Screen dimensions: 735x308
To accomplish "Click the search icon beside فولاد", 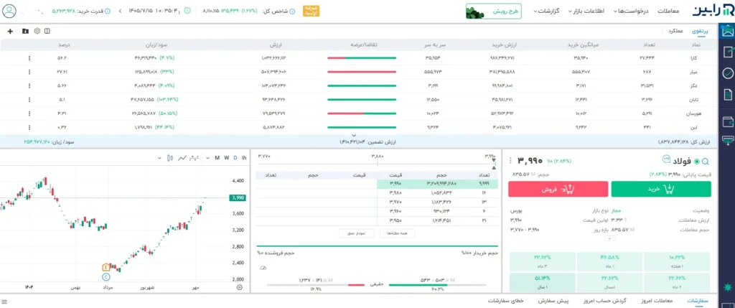I will pos(705,162).
